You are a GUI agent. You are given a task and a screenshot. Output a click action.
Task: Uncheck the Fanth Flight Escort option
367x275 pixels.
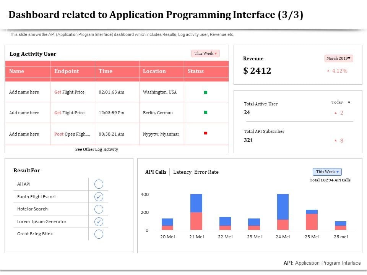99,196
